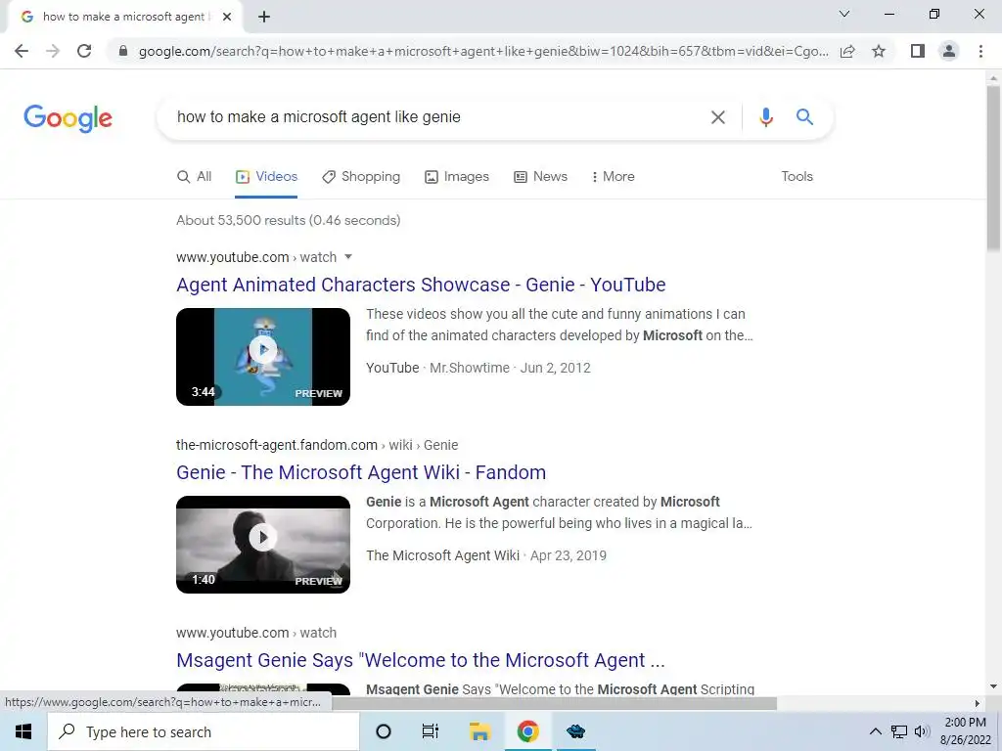Click 'The Microsoft Agent Wiki' source text
1002x751 pixels.
point(442,555)
